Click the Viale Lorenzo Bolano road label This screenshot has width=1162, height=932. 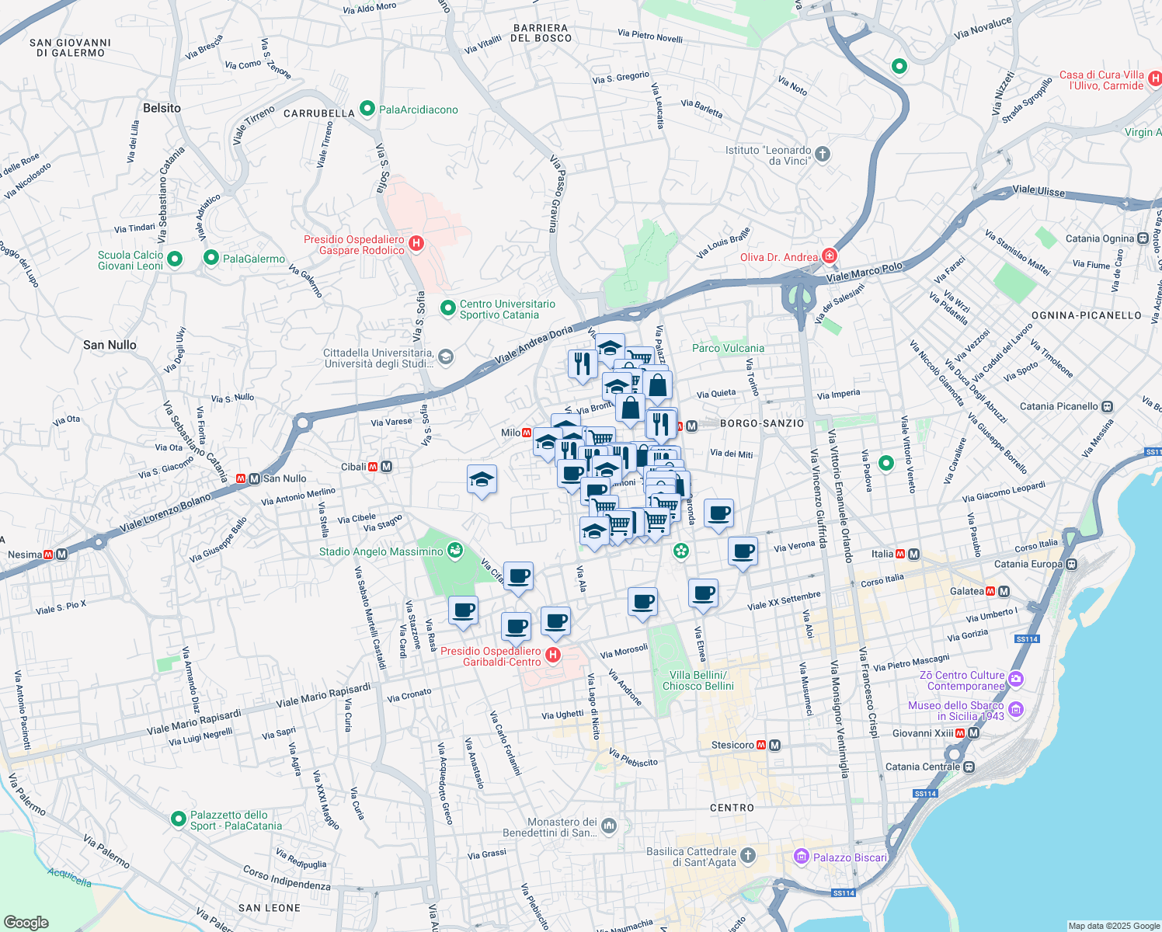(x=165, y=513)
